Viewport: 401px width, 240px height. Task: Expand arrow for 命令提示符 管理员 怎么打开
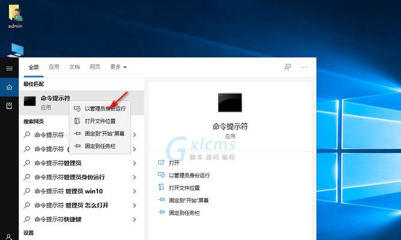click(x=135, y=205)
